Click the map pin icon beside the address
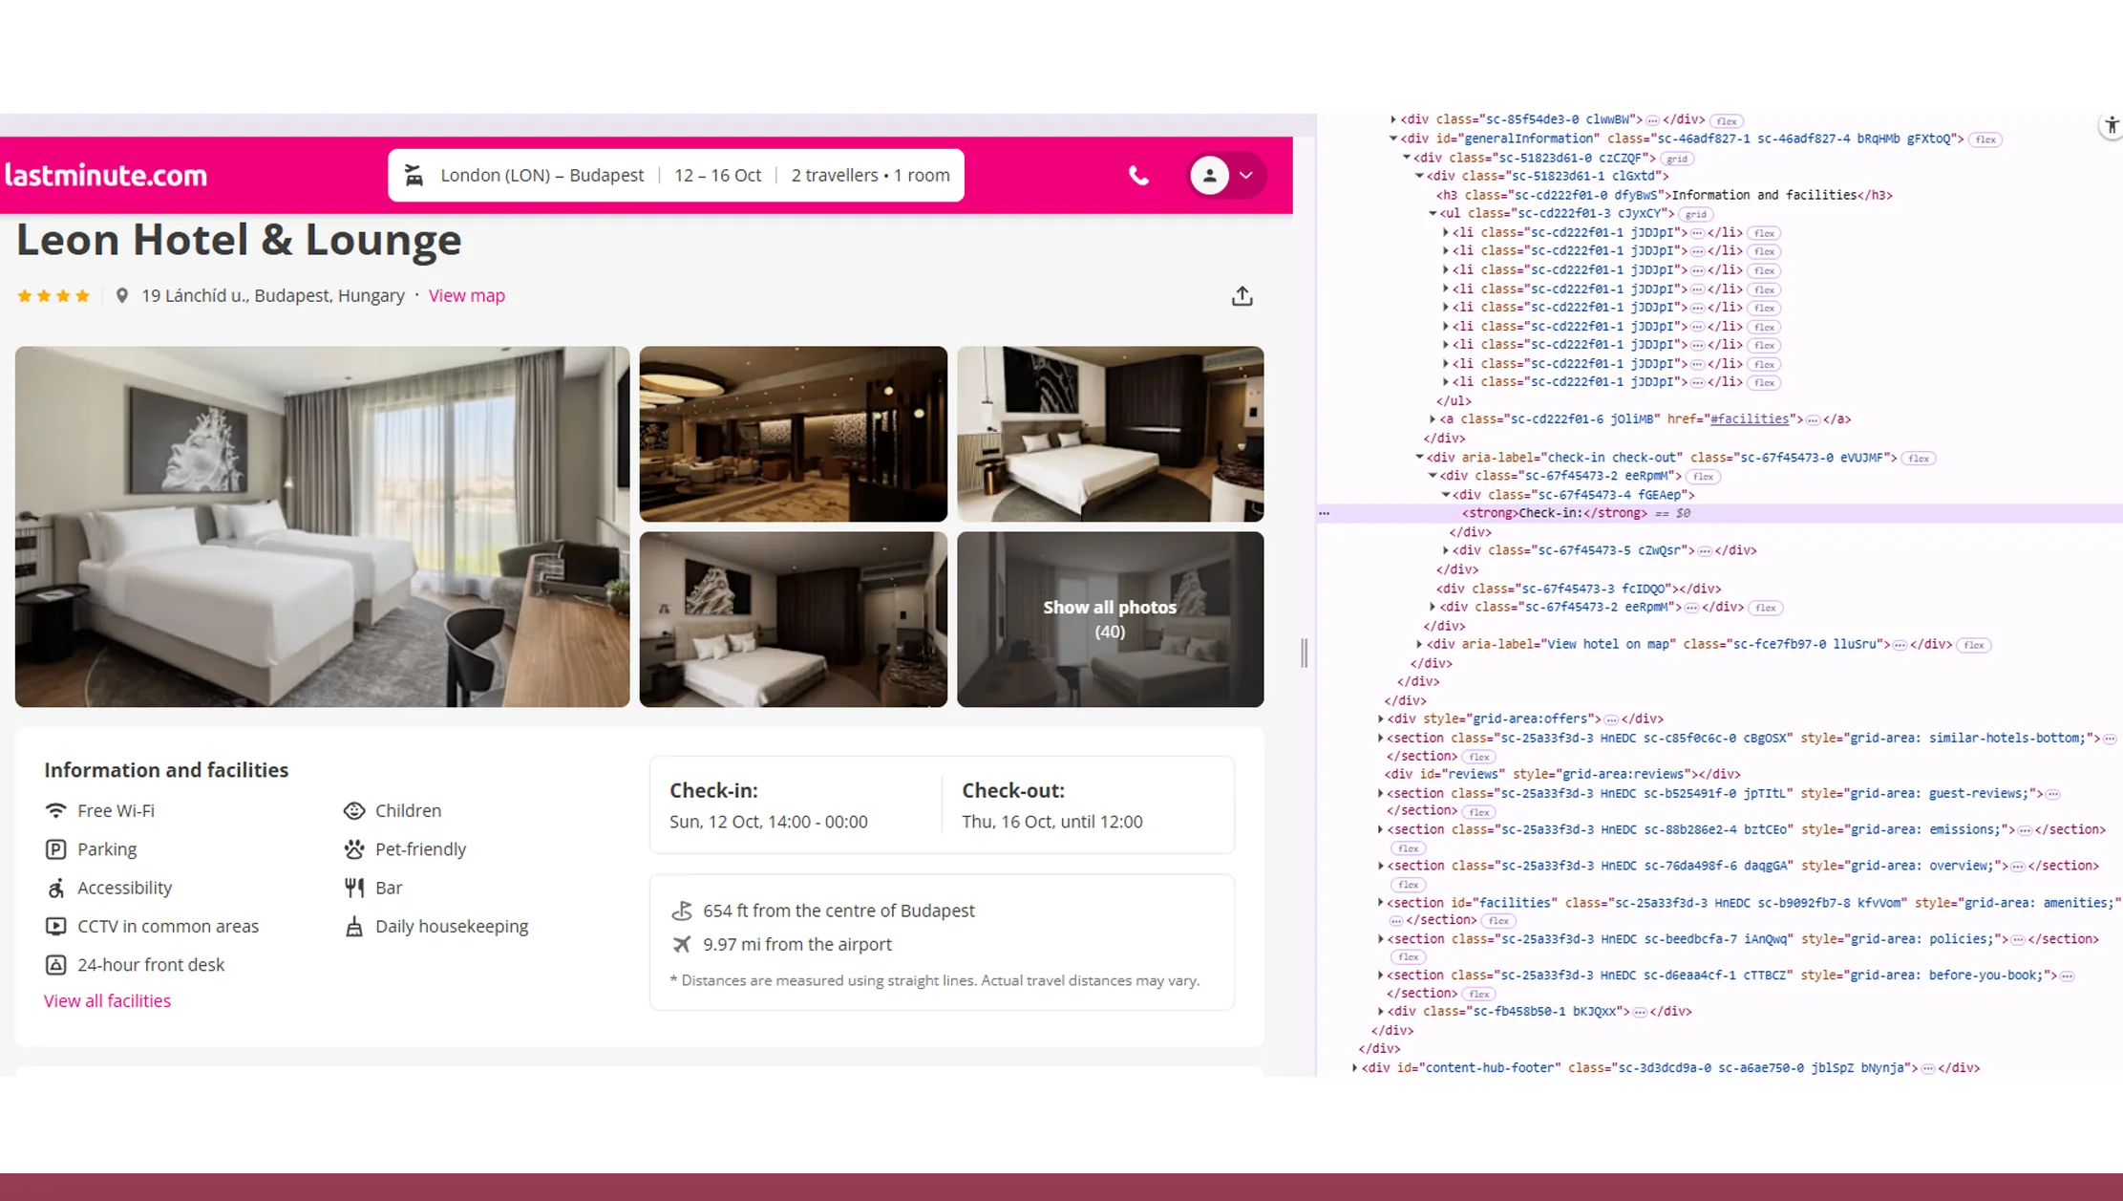The image size is (2123, 1201). pyautogui.click(x=122, y=295)
